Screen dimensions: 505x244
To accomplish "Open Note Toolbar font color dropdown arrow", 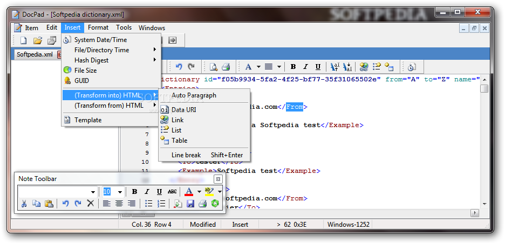I will coord(200,192).
